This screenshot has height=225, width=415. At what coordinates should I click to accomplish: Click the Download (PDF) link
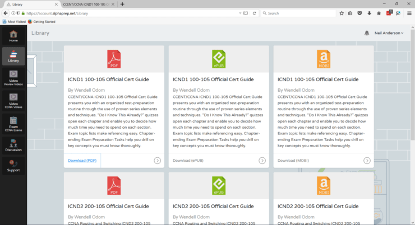click(x=82, y=161)
